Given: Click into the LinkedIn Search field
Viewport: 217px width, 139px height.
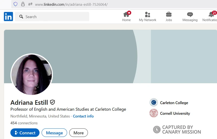Looking at the screenshot, I should (x=52, y=17).
